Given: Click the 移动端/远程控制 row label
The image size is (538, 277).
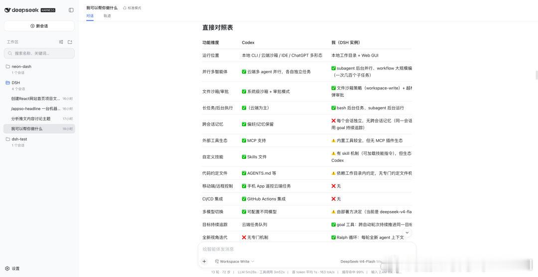Looking at the screenshot, I should (x=218, y=186).
